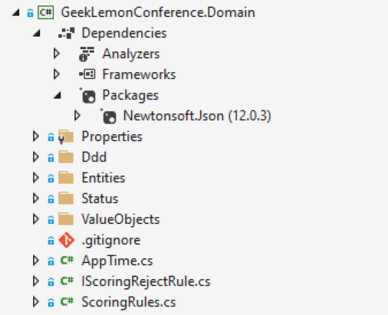Expand the Entities folder

click(x=36, y=178)
